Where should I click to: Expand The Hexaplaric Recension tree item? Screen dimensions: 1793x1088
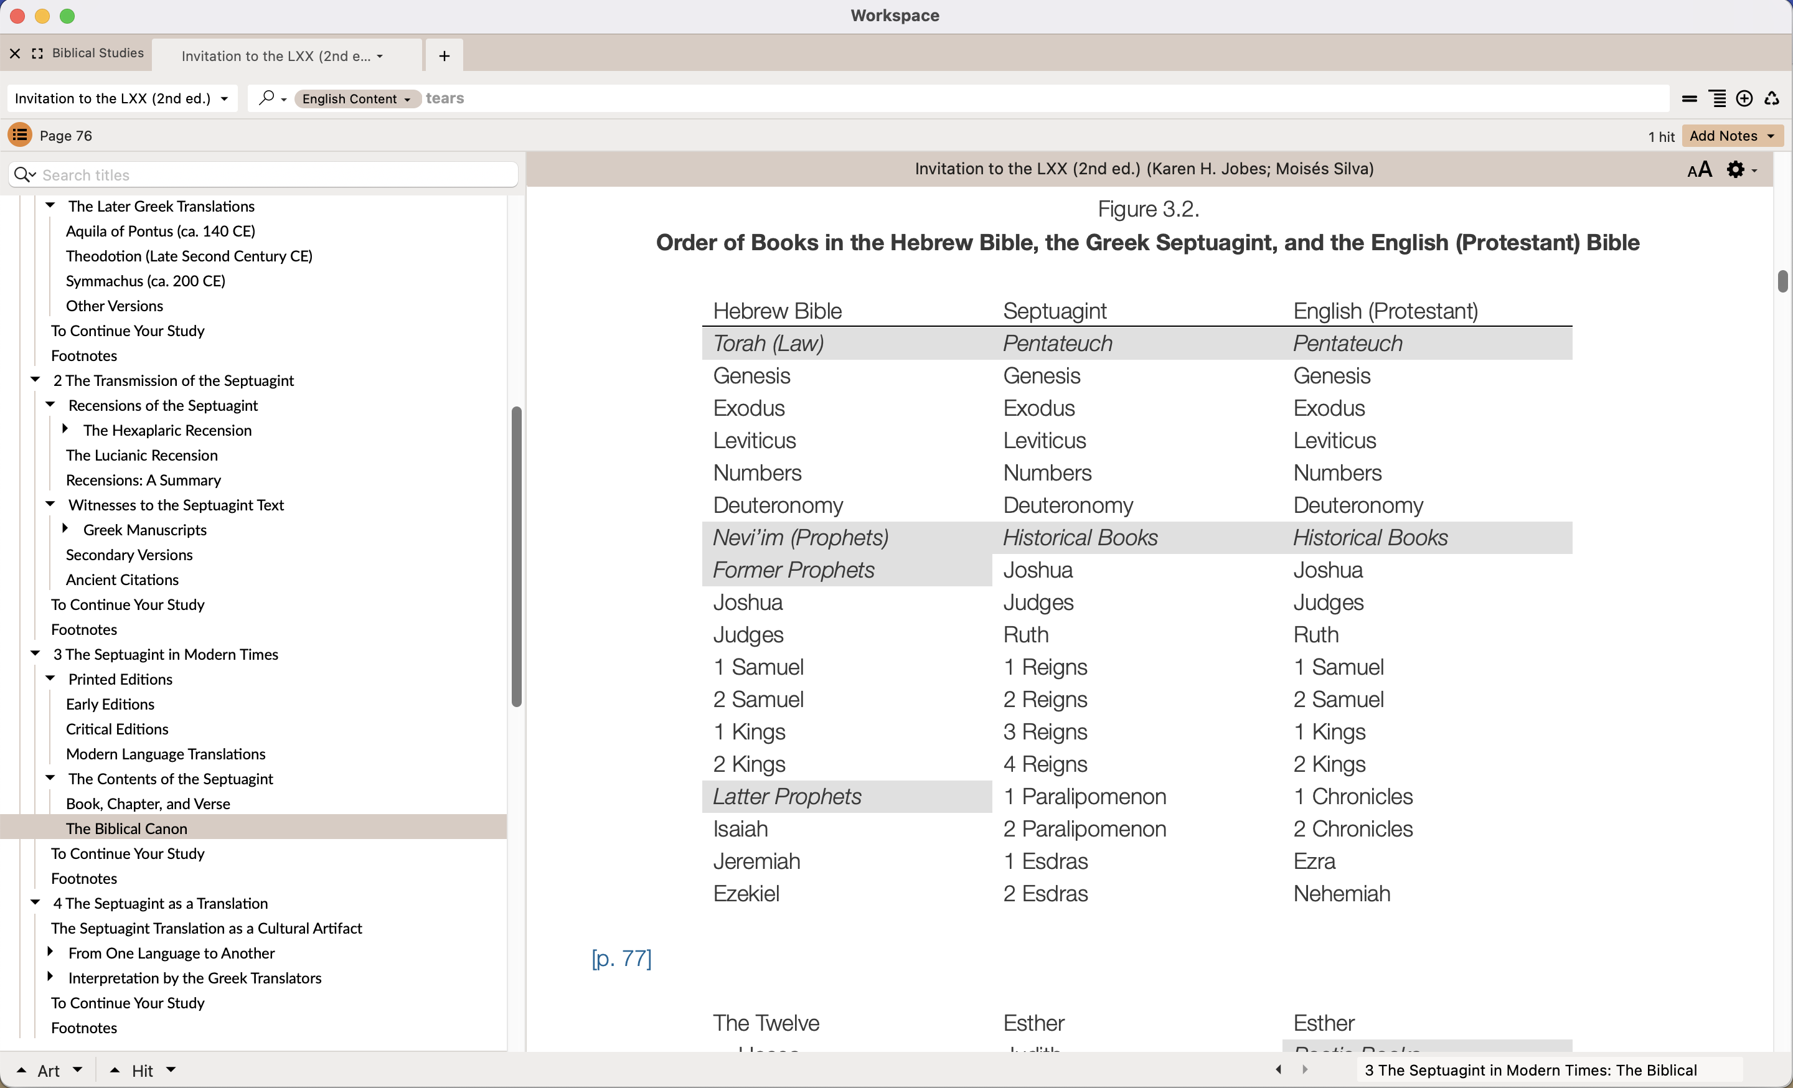coord(65,429)
